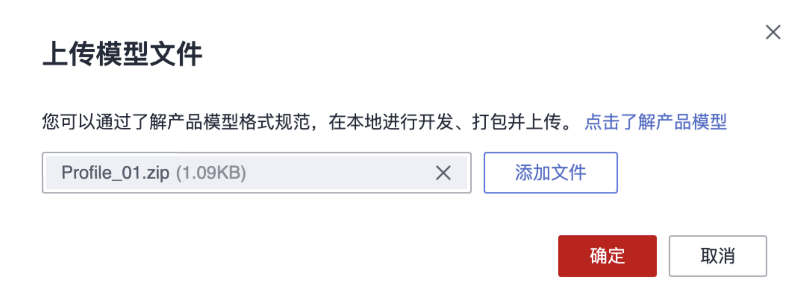This screenshot has width=804, height=300.
Task: Submit the uploaded Profile_01.zip with 确定
Action: [607, 256]
